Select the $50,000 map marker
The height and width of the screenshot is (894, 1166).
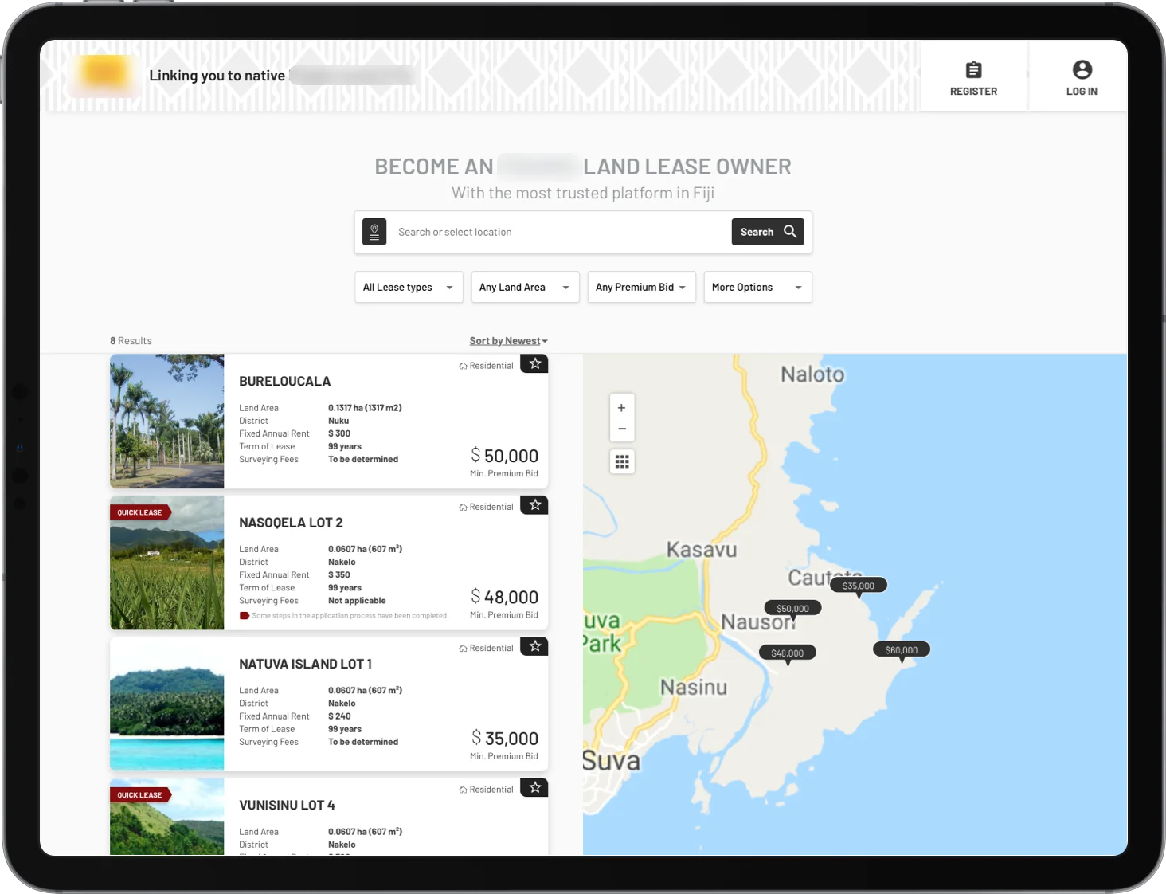792,609
